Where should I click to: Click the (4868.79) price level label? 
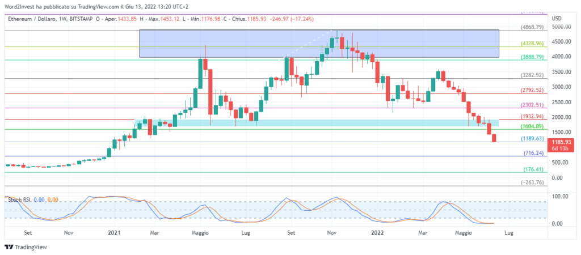pos(533,27)
